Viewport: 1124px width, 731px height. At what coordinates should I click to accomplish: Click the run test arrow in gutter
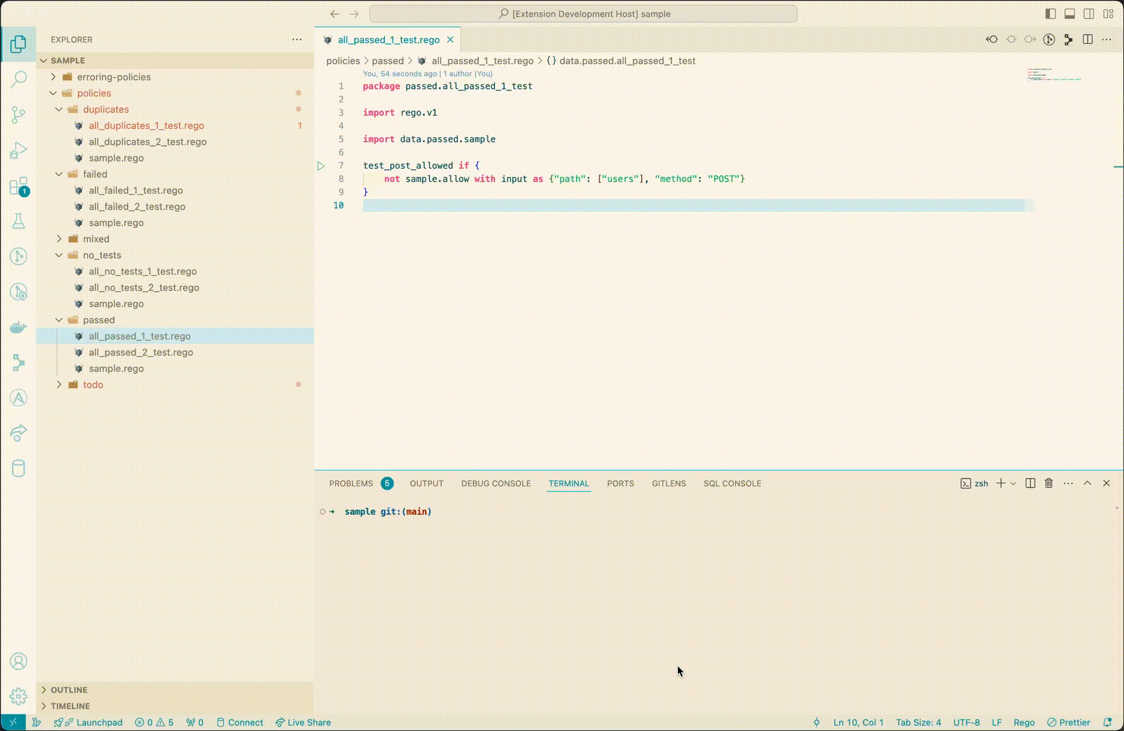321,166
